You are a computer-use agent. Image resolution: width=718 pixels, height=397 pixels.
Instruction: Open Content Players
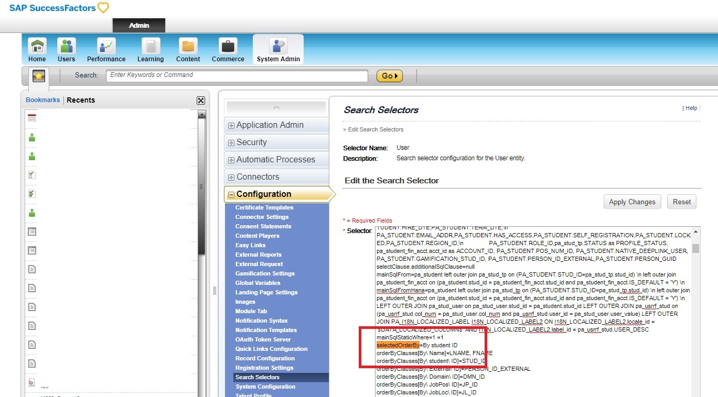(258, 236)
